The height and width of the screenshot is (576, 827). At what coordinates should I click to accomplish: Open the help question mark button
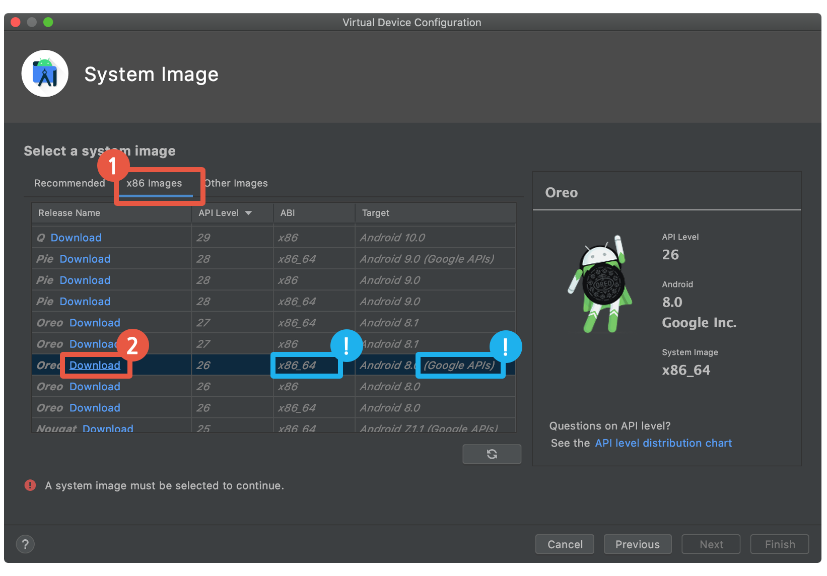tap(25, 544)
